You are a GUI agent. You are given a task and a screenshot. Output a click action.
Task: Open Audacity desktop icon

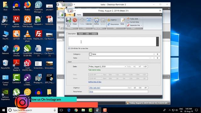[16, 6]
